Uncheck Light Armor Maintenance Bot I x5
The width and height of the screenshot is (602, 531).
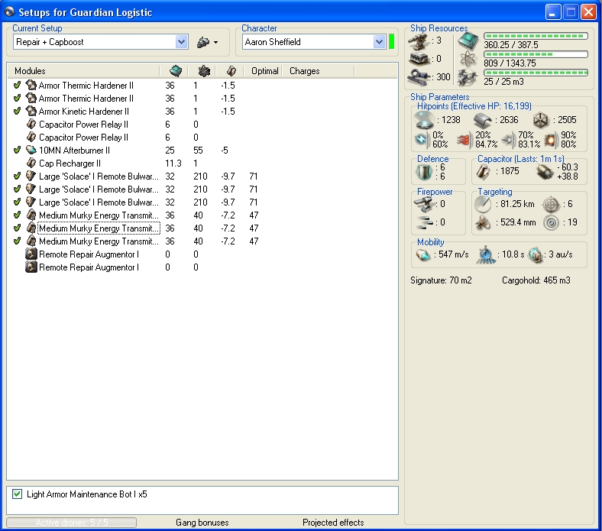point(18,494)
